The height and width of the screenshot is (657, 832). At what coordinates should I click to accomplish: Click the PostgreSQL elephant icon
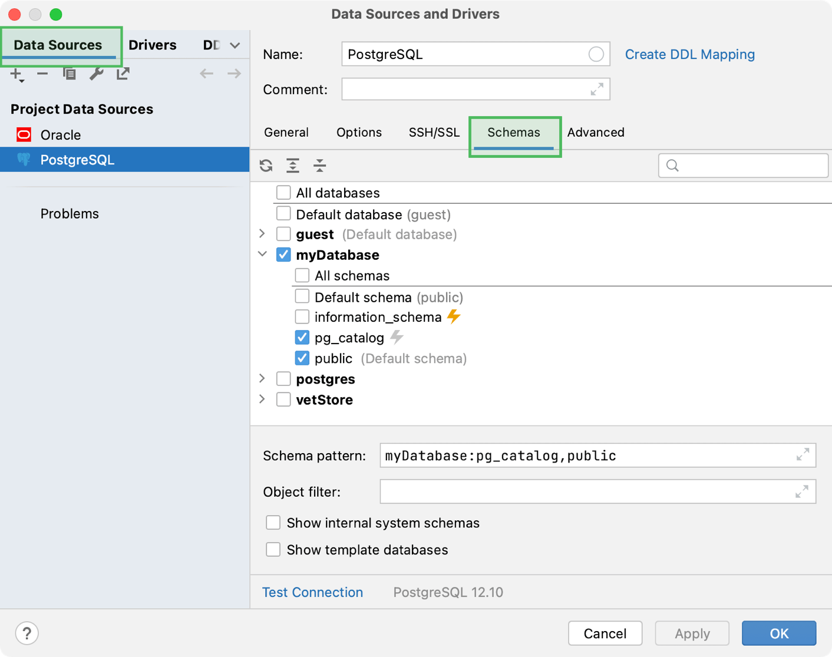point(24,160)
